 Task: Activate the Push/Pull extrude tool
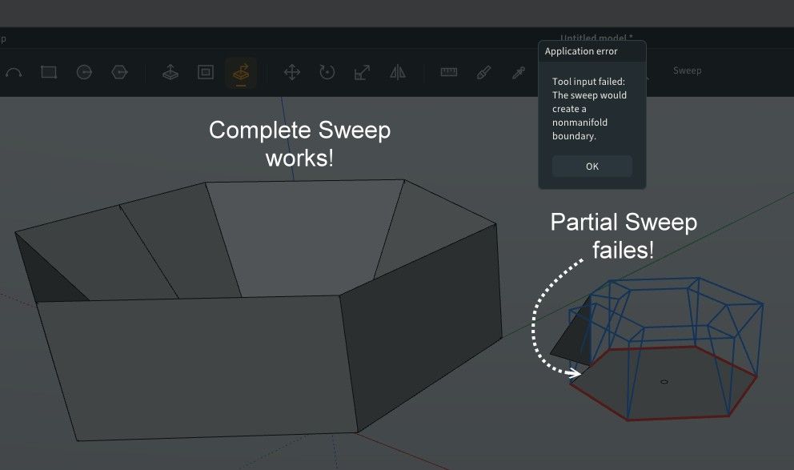point(170,72)
